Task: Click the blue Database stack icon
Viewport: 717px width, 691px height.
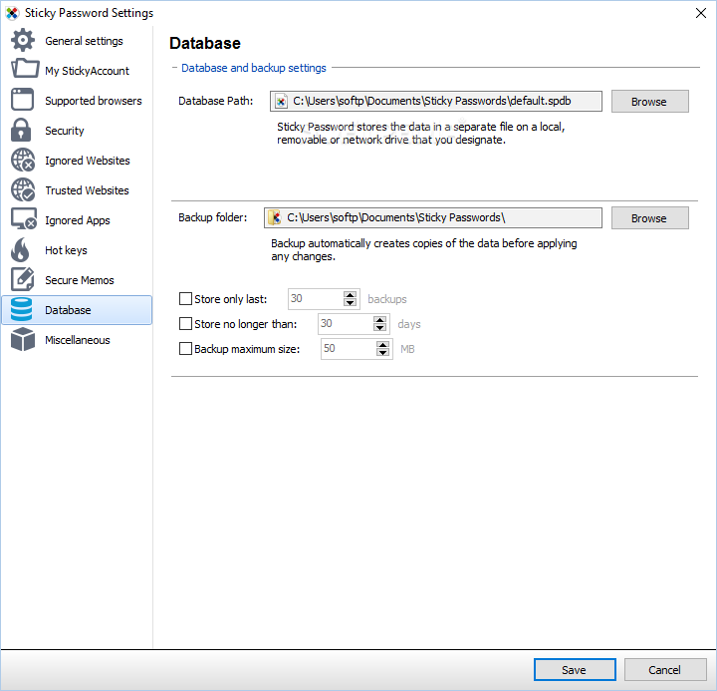Action: [x=21, y=309]
